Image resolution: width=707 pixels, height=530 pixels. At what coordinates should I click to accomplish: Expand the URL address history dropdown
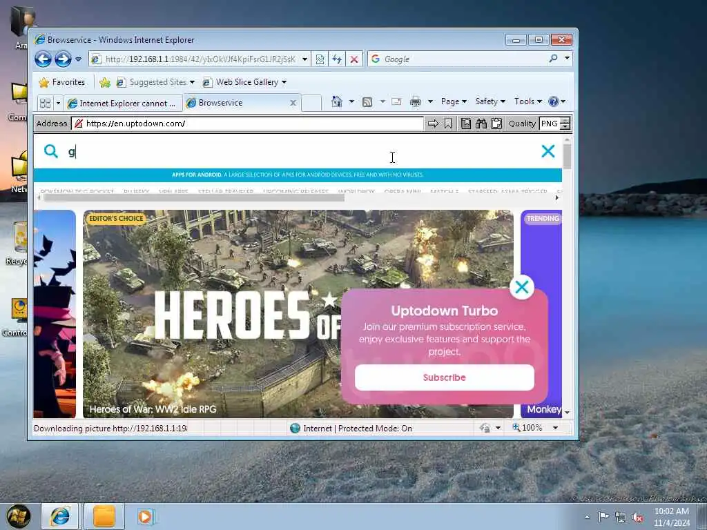(x=304, y=59)
